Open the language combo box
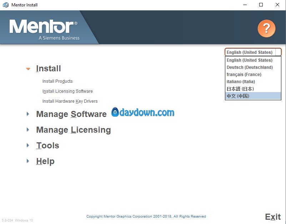Viewport: 286px width, 224px height. point(253,52)
